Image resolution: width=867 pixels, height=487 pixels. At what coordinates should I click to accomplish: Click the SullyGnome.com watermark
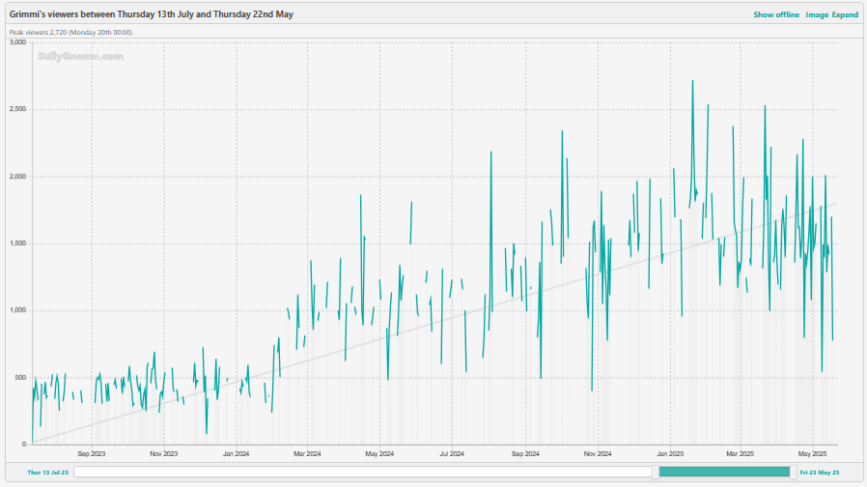80,56
